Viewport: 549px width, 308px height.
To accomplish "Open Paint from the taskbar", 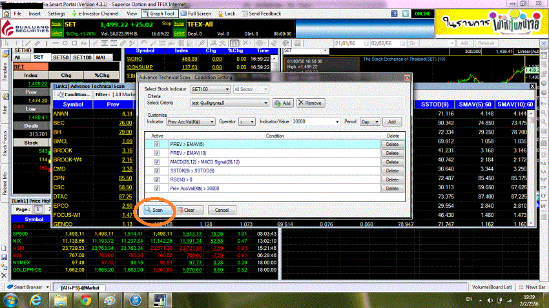I will (110, 300).
